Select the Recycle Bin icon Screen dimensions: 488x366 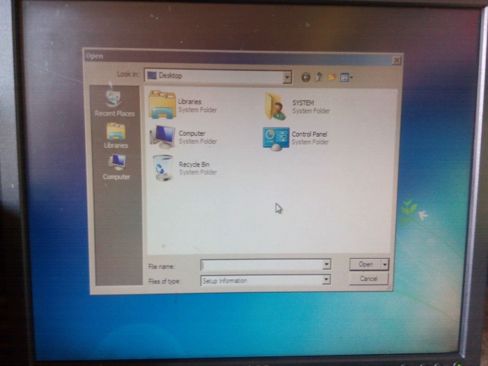pos(162,168)
